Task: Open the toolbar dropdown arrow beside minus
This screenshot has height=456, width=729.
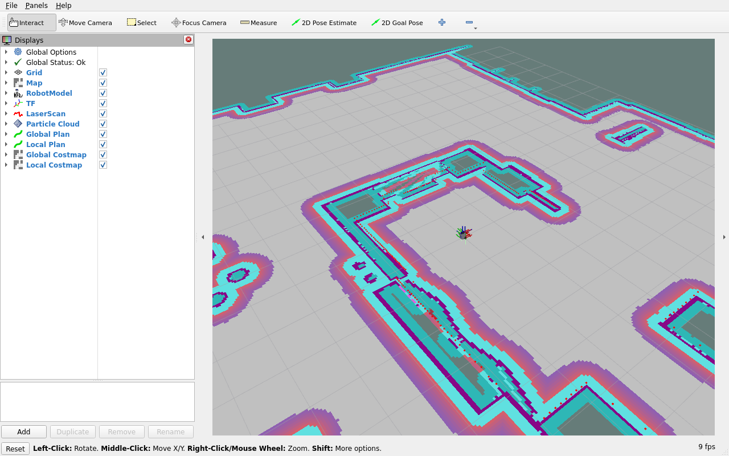Action: 476,27
